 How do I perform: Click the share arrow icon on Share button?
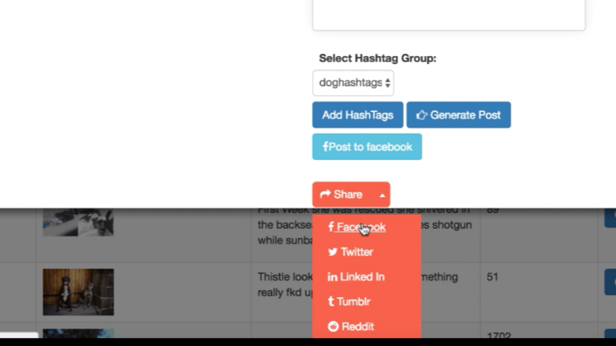point(325,195)
